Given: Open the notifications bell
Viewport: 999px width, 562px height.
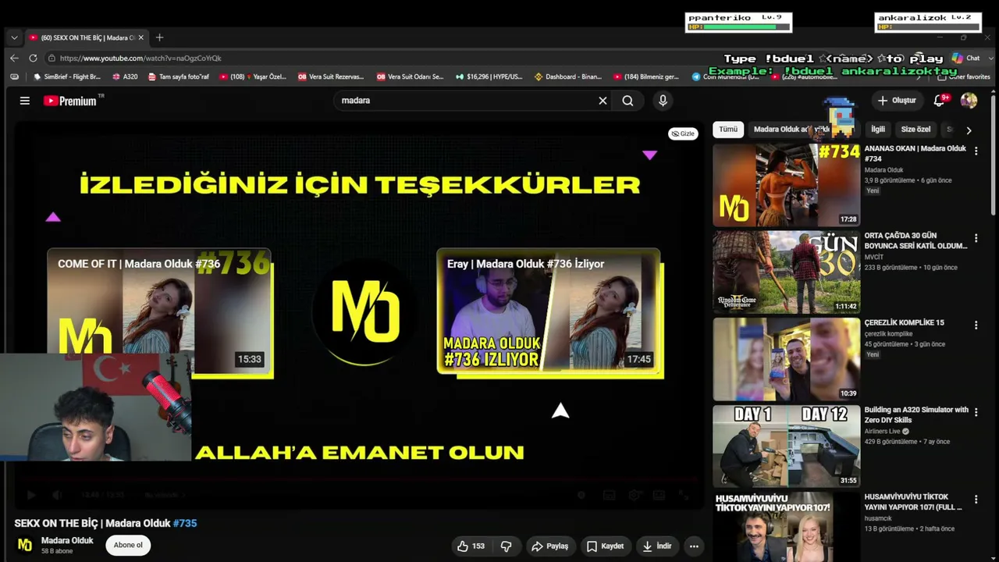Looking at the screenshot, I should coord(940,101).
